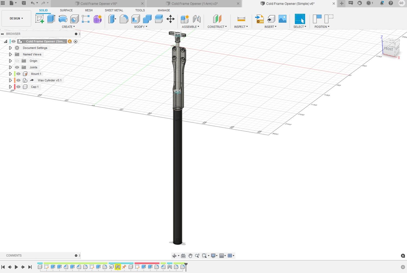This screenshot has width=407, height=273.
Task: Select the Rectangular Pattern tool
Action: tap(86, 19)
